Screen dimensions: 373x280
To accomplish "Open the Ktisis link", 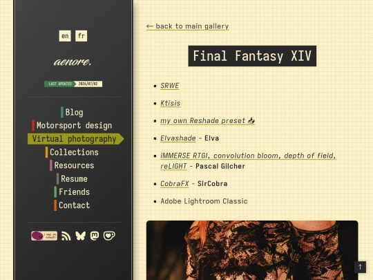I will [x=171, y=103].
